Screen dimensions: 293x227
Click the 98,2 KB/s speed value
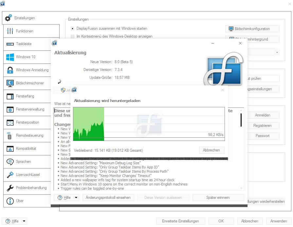coord(216,135)
